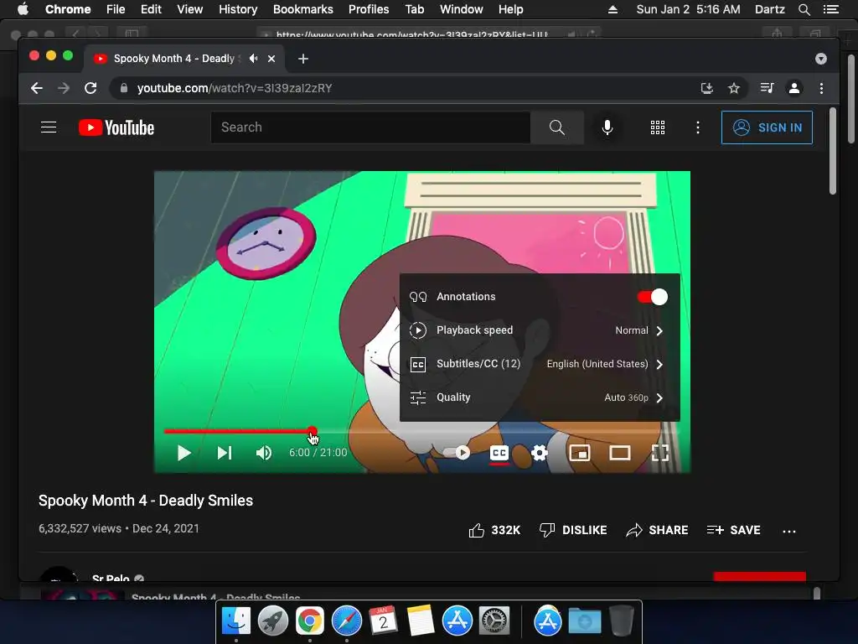Open the YouTube guide hamburger menu
The height and width of the screenshot is (644, 858).
(49, 127)
